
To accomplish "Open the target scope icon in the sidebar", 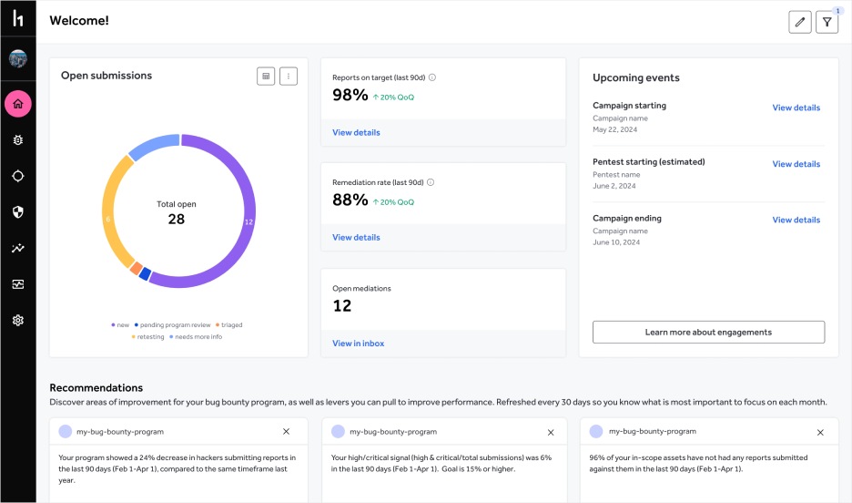I will click(18, 176).
